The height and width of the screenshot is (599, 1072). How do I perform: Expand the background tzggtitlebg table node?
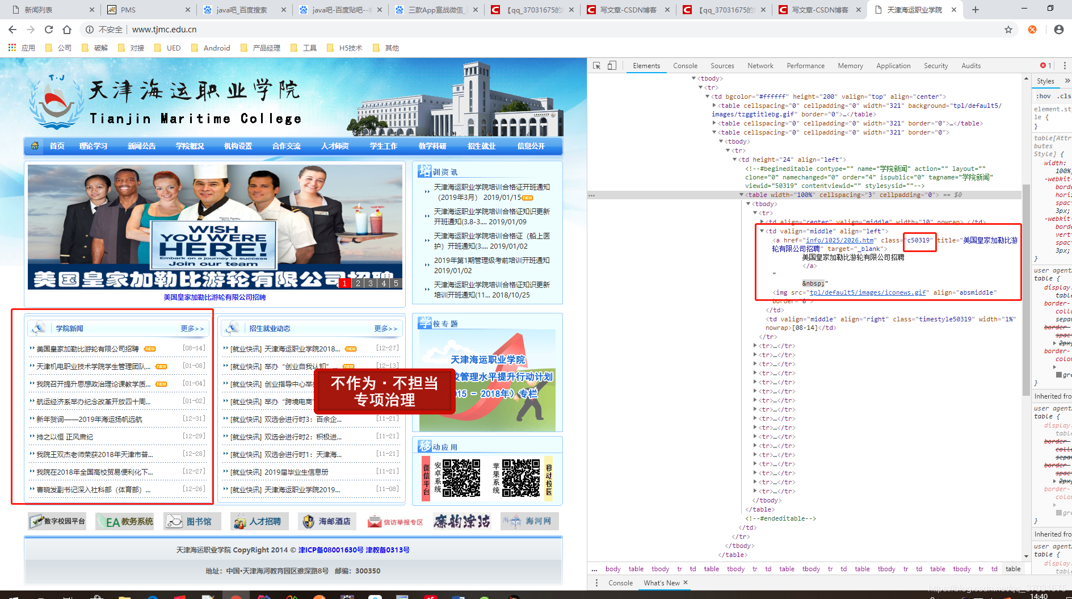tap(714, 106)
